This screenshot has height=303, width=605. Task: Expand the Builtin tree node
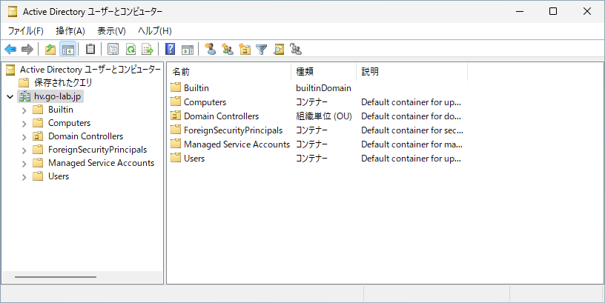[x=24, y=110]
